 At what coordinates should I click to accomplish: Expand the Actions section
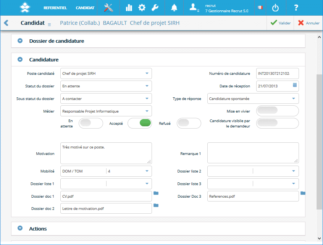pos(20,228)
